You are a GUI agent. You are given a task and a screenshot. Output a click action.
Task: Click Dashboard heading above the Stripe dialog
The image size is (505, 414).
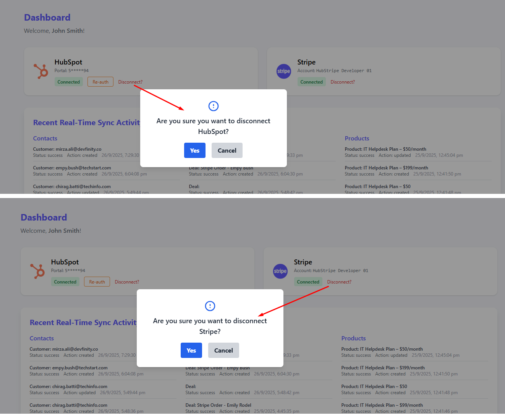pos(44,217)
